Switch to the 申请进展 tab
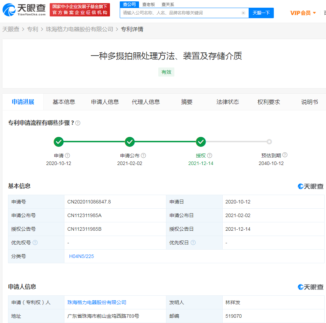This screenshot has height=323, width=326. coord(23,102)
